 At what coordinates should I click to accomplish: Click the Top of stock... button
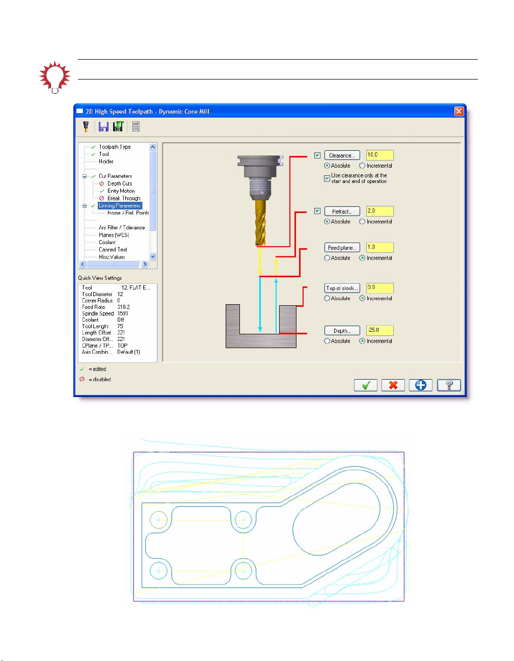click(x=342, y=288)
